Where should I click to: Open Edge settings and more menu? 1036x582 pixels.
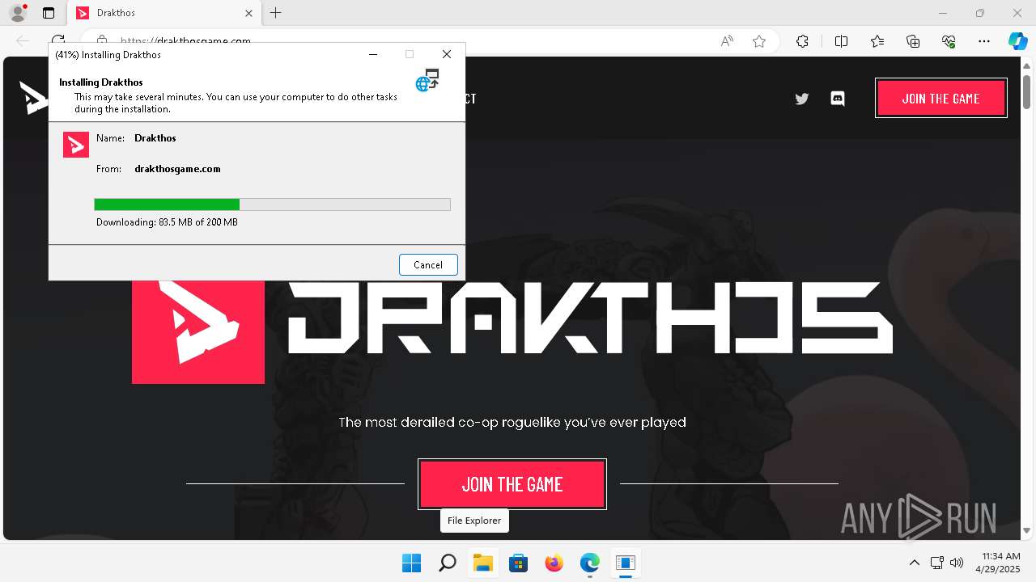click(984, 41)
